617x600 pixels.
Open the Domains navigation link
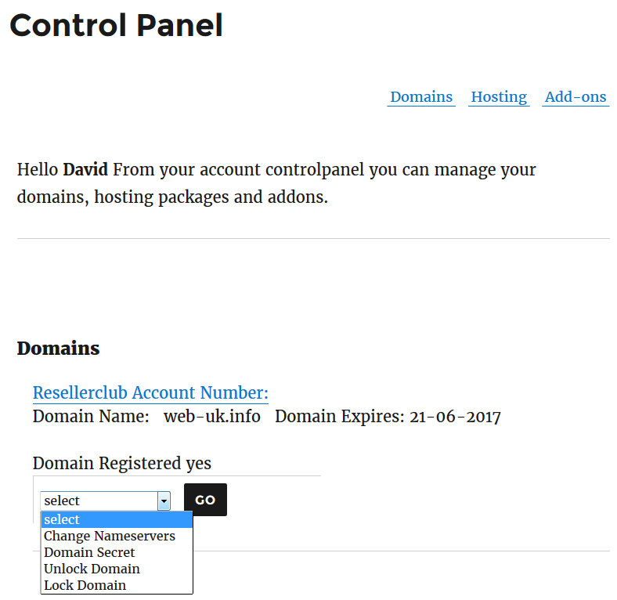tap(421, 97)
